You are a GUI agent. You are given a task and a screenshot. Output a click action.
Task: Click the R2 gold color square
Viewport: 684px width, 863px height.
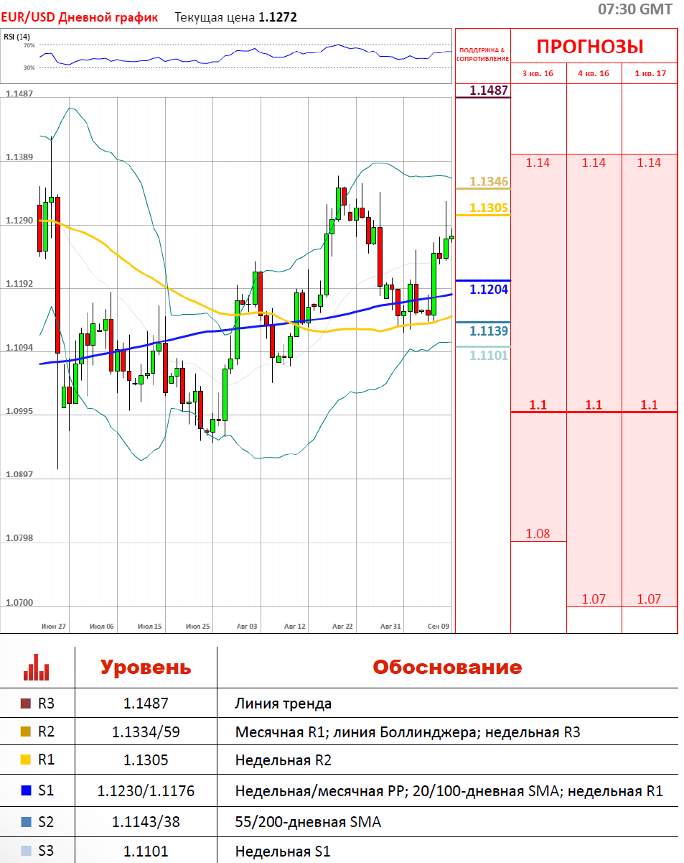(27, 733)
